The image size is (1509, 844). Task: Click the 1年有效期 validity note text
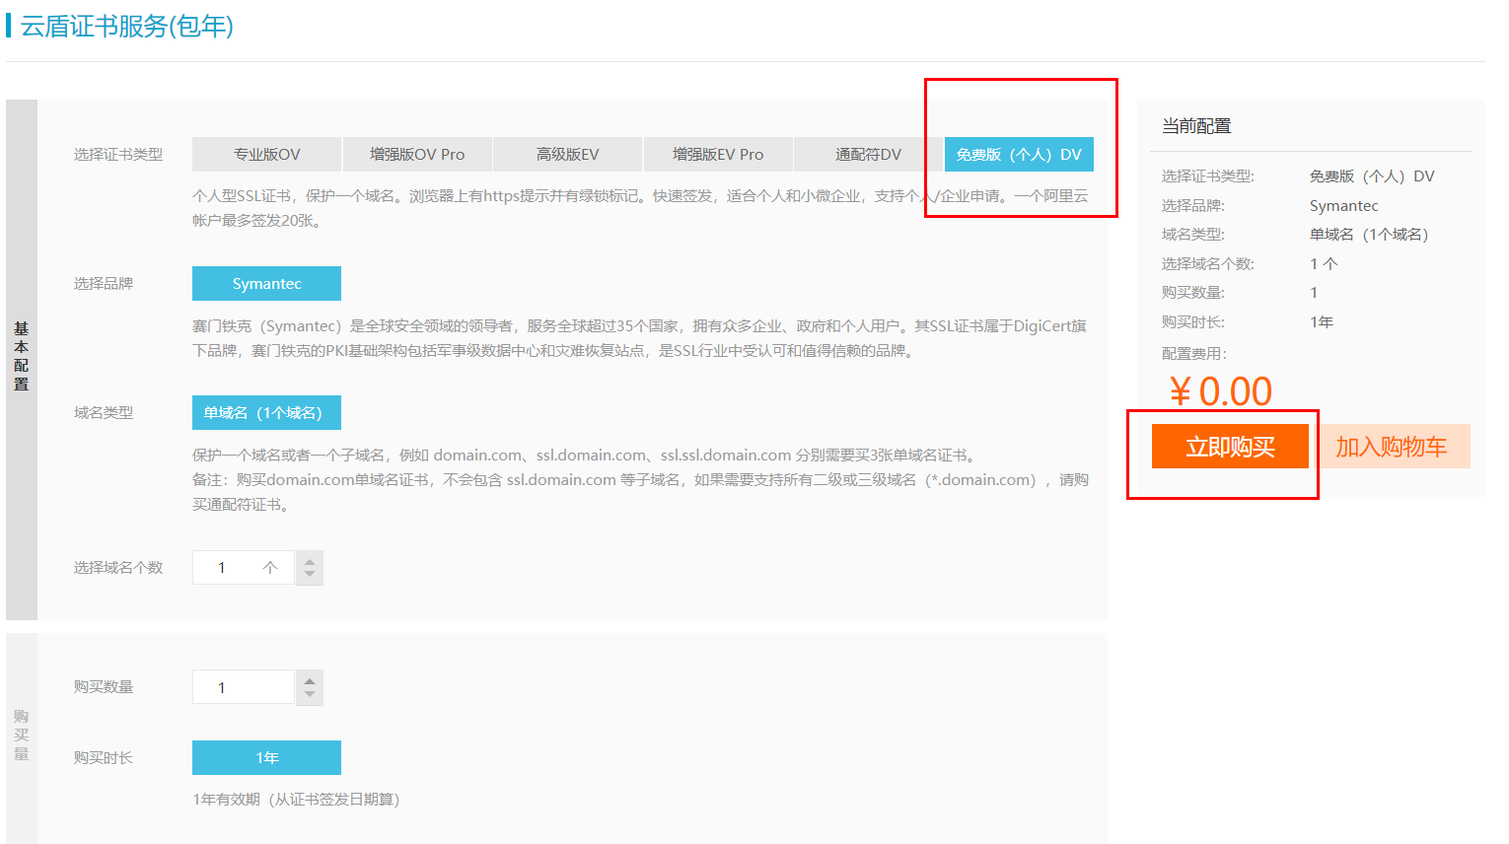click(x=296, y=799)
